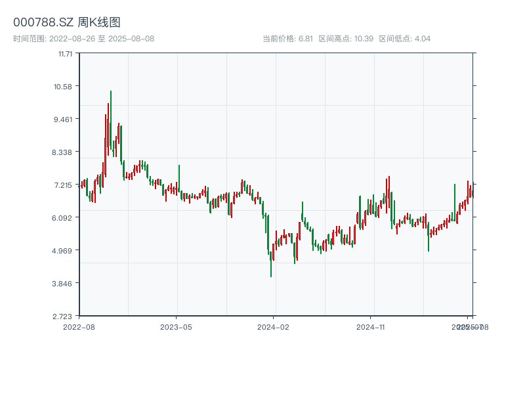
Task: Click the 3.846 y-axis price label
Action: point(64,284)
